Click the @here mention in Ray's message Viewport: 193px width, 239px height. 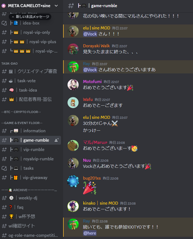pyautogui.click(x=90, y=233)
